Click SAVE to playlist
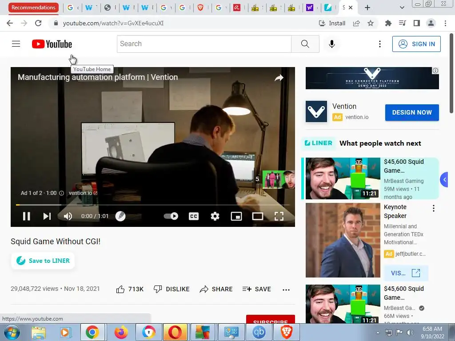Screen dimensions: 455x341 point(256,289)
